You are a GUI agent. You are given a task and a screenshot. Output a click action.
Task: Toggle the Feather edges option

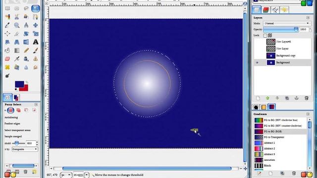coord(12,124)
